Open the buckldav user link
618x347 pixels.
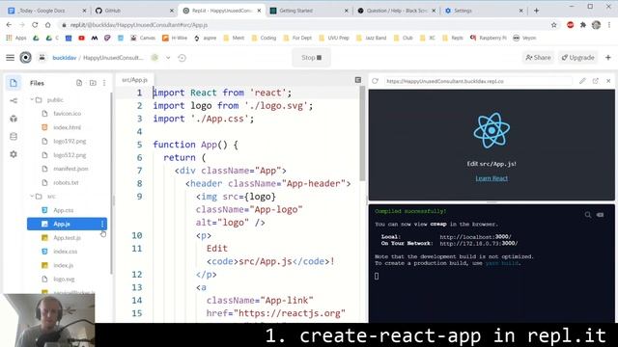coord(65,58)
